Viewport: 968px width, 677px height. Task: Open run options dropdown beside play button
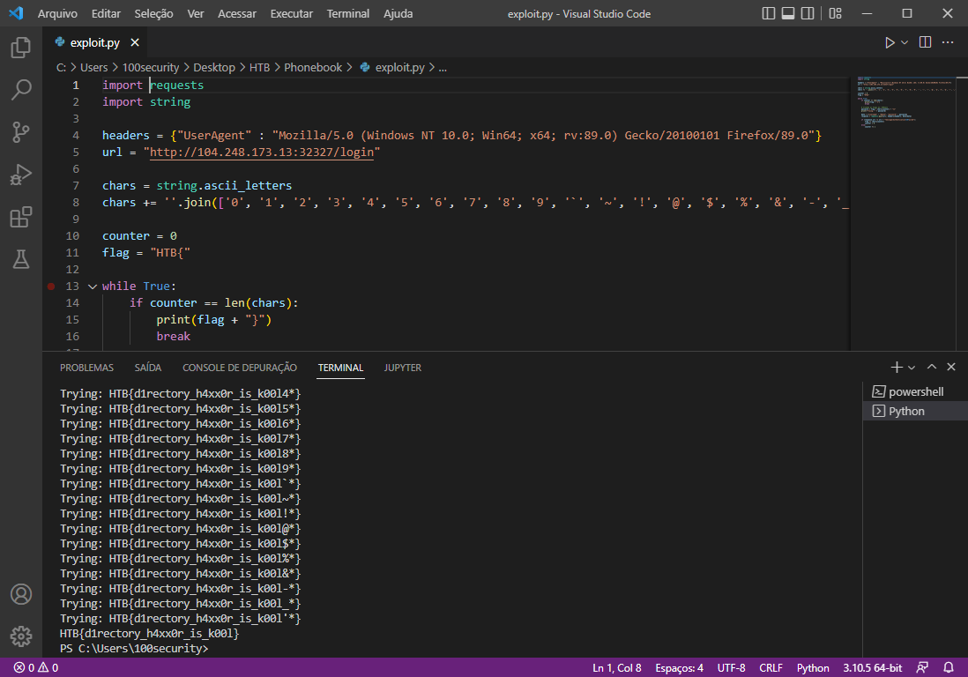905,42
